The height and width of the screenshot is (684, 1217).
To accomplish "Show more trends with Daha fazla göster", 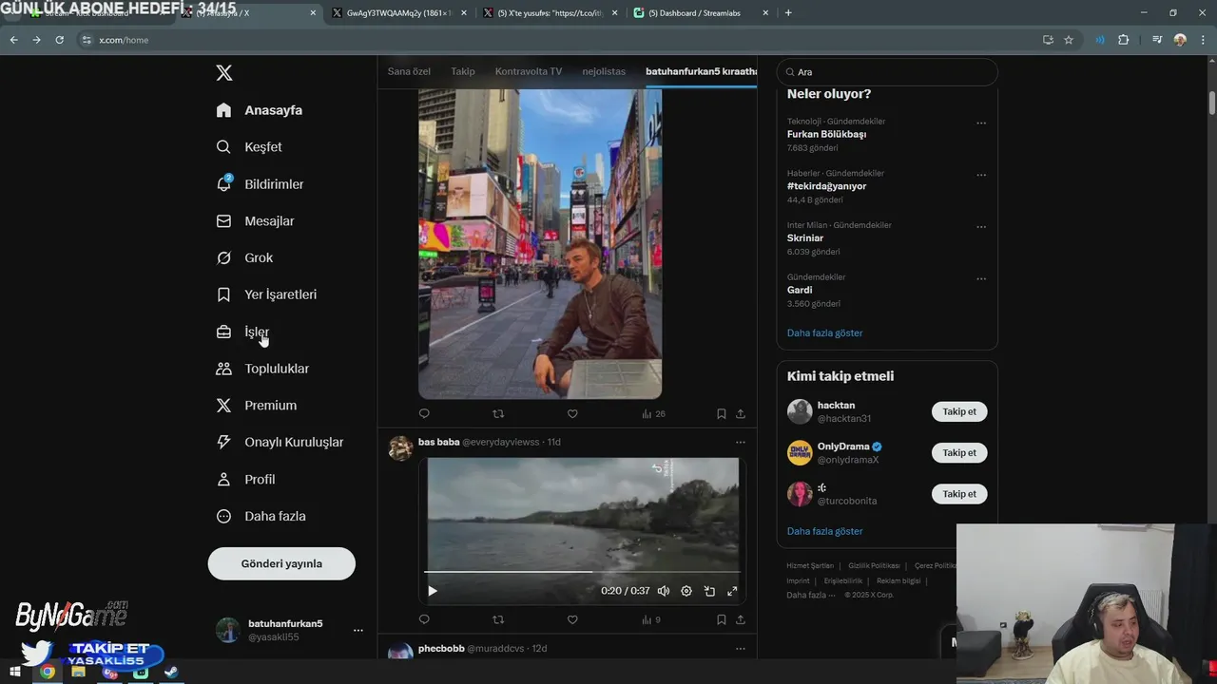I will point(825,333).
